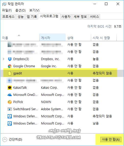The image size is (124, 146).
Task: Click the 높음 impact value for Dropbox
Action: tap(96, 59)
